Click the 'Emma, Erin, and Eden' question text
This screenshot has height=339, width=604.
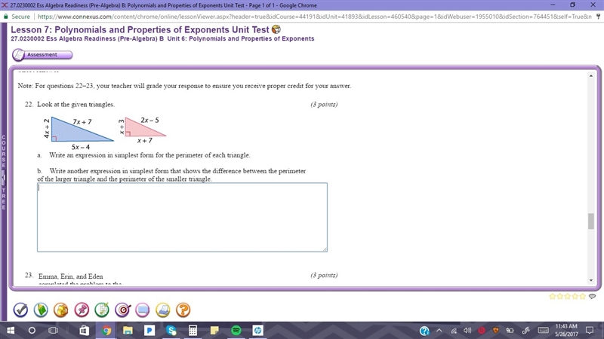point(70,276)
